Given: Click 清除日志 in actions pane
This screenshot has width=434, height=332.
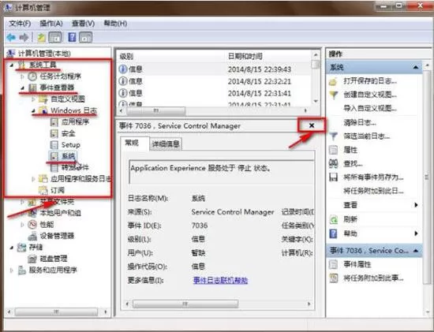Looking at the screenshot, I should [360, 122].
